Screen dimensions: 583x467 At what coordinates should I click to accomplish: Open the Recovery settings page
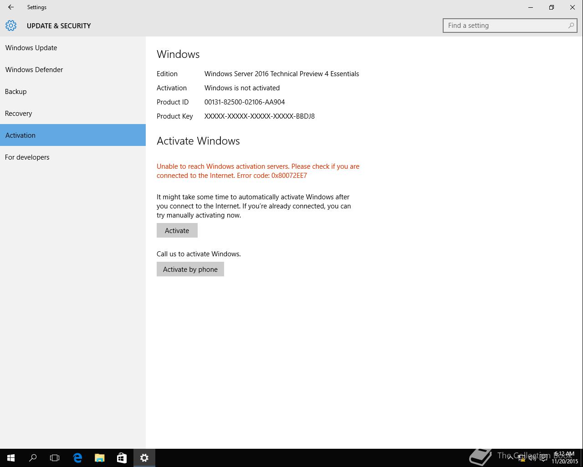(x=73, y=113)
